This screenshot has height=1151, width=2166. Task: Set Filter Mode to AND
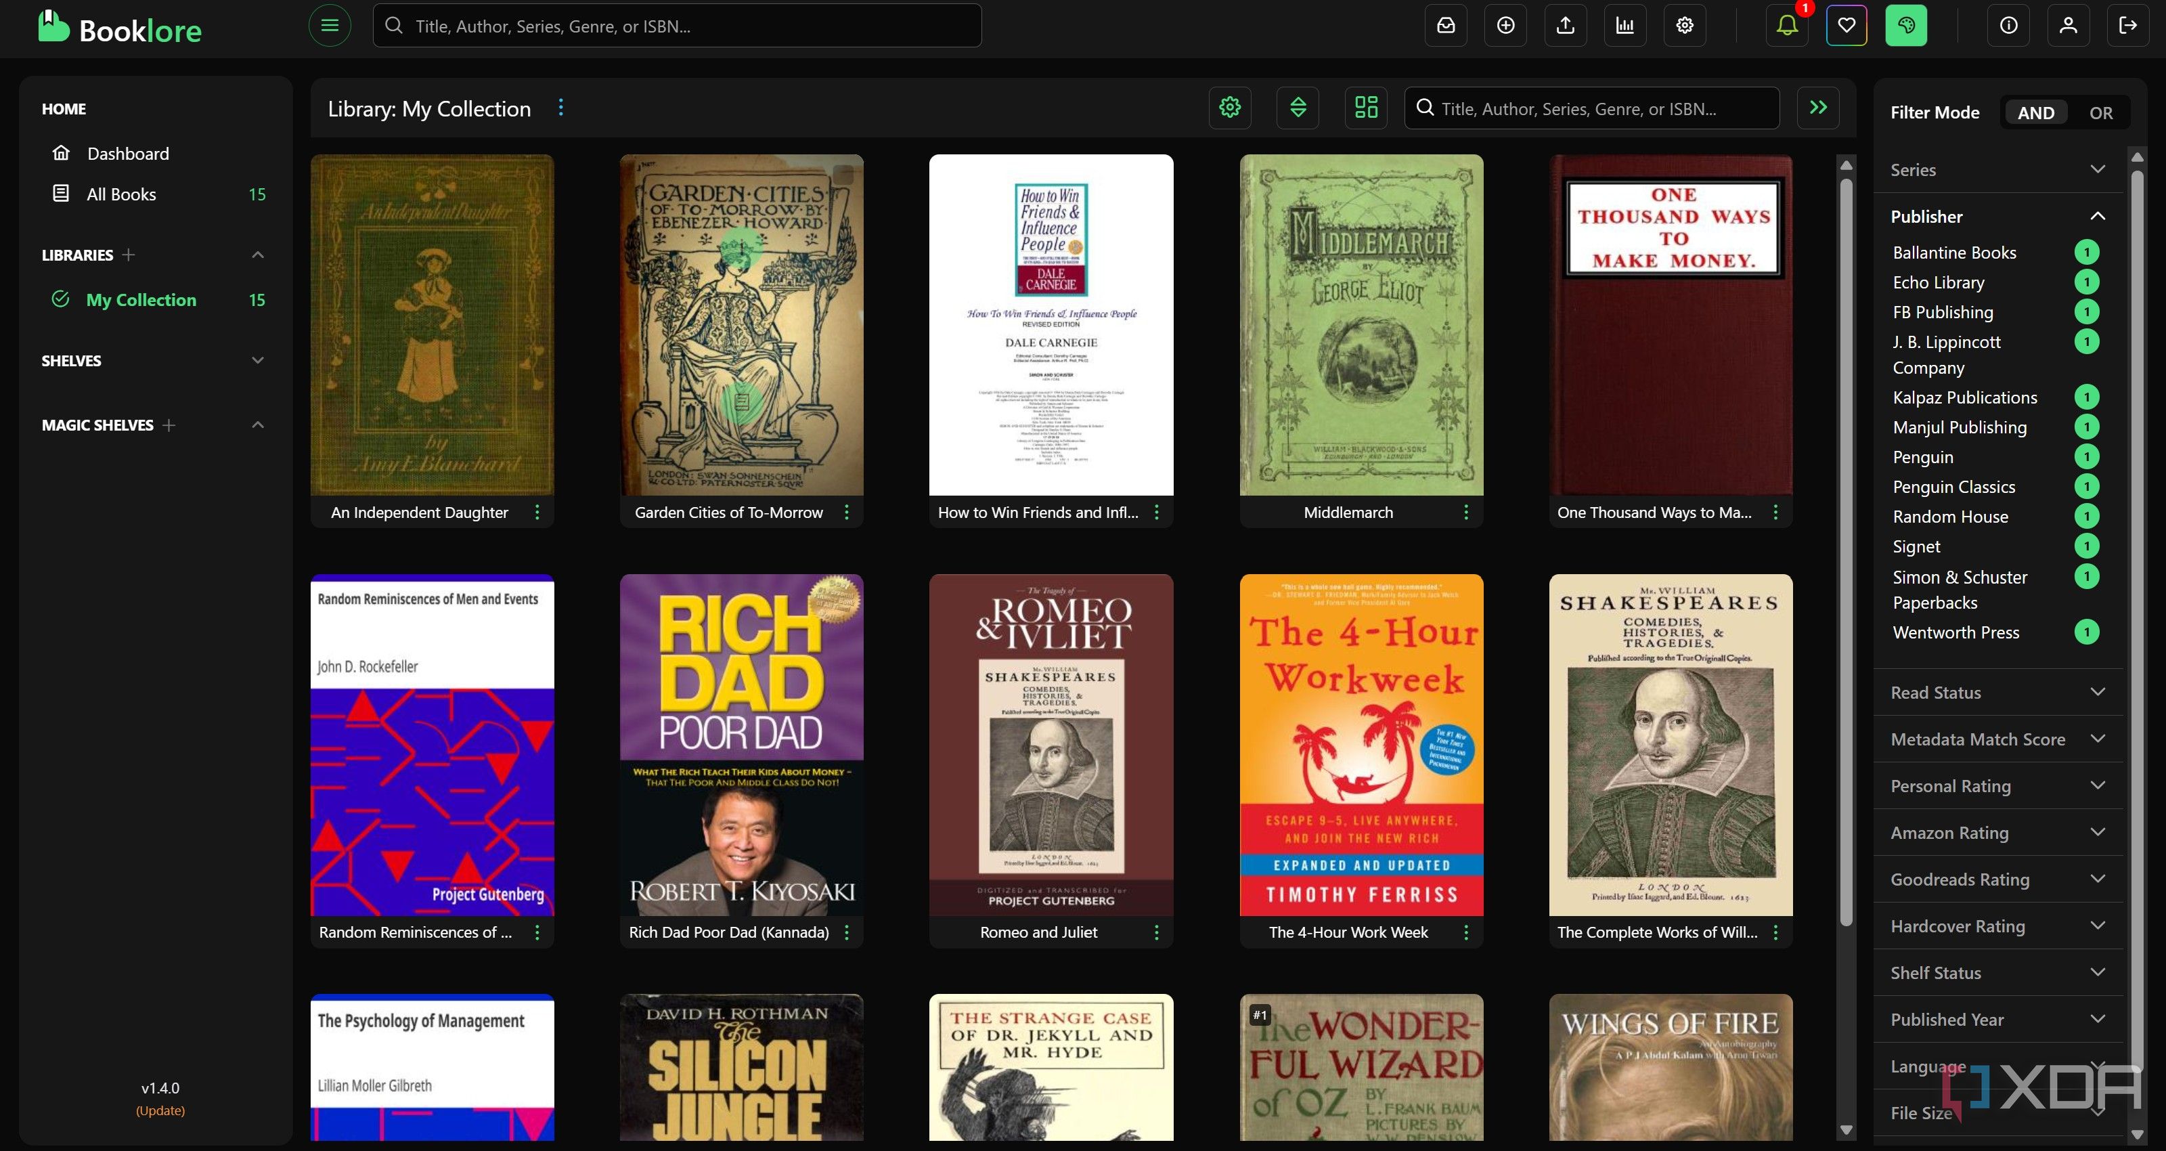(2035, 113)
